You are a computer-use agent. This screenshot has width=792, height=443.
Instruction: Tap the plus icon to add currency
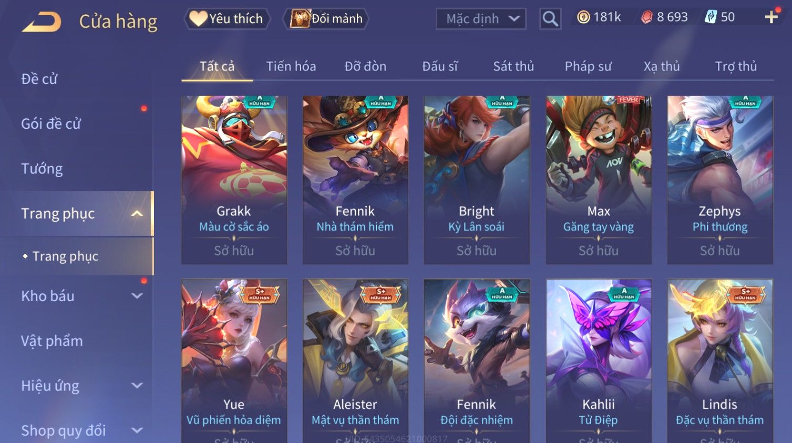coord(771,17)
